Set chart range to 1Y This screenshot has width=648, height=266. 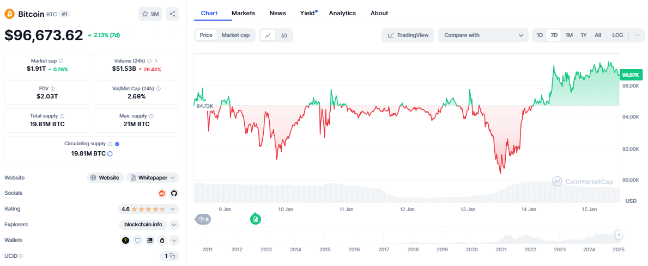coord(584,35)
